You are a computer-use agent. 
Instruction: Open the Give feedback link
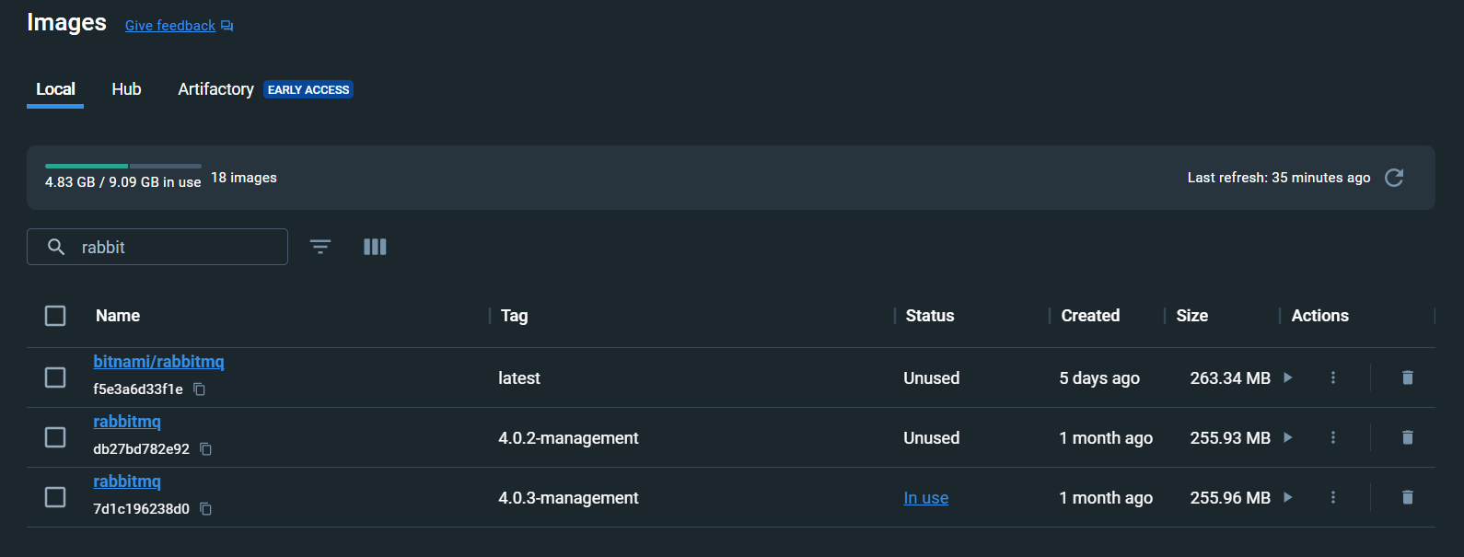[x=170, y=26]
